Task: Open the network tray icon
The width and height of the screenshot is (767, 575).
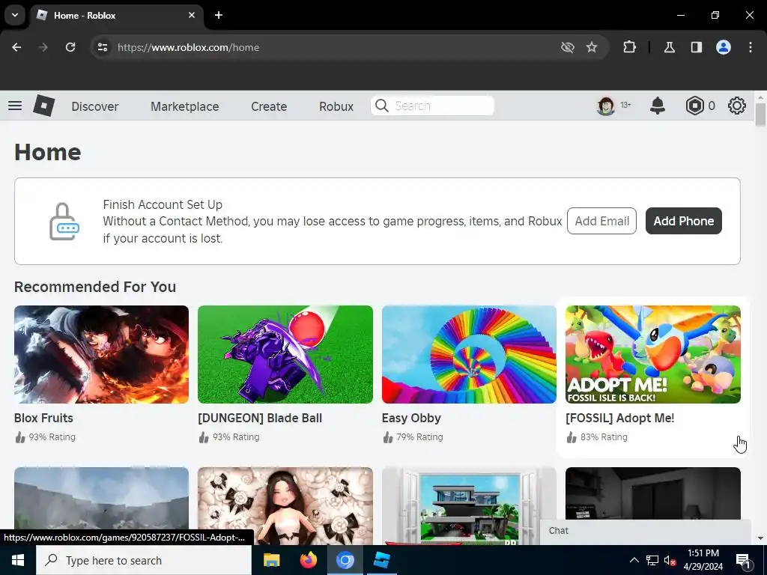Action: coord(652,560)
